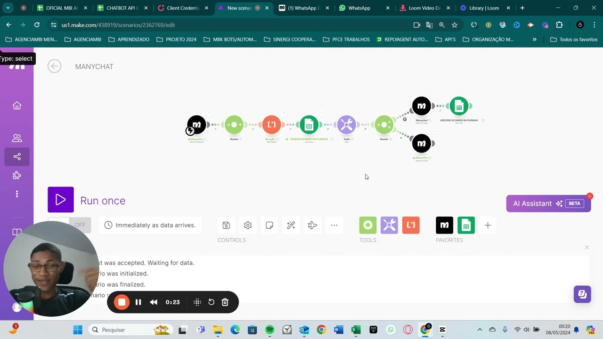The width and height of the screenshot is (603, 339).
Task: Open Team in the Make sidebar
Action: click(x=17, y=138)
